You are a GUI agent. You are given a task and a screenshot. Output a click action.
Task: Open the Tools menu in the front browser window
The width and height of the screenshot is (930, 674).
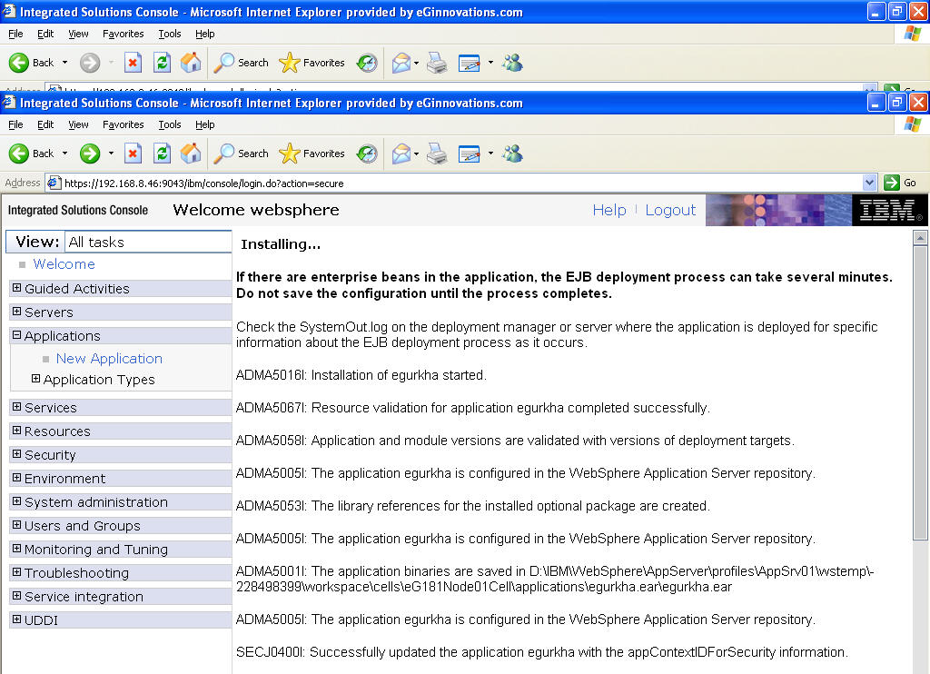click(x=170, y=124)
